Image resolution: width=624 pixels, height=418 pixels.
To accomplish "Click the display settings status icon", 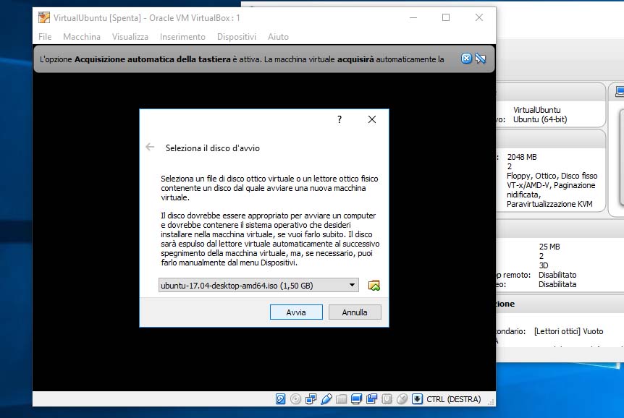I will pos(357,399).
